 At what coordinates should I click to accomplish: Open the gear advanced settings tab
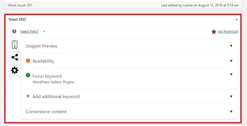point(15,70)
